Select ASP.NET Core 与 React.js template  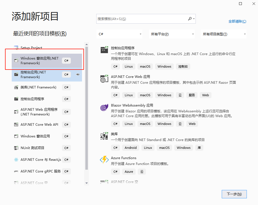(47, 160)
